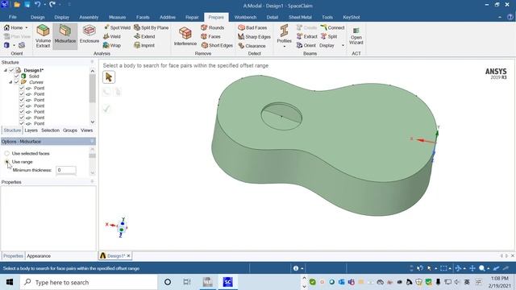Toggle the Solid visibility checkbox
Image resolution: width=516 pixels, height=290 pixels.
(x=16, y=77)
